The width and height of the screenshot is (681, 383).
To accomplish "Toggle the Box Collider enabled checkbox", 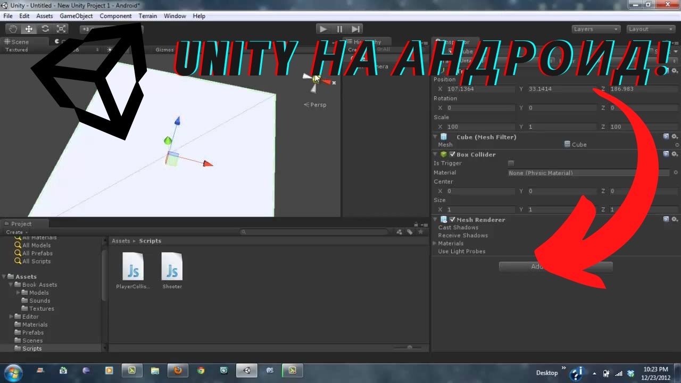I will tap(452, 154).
